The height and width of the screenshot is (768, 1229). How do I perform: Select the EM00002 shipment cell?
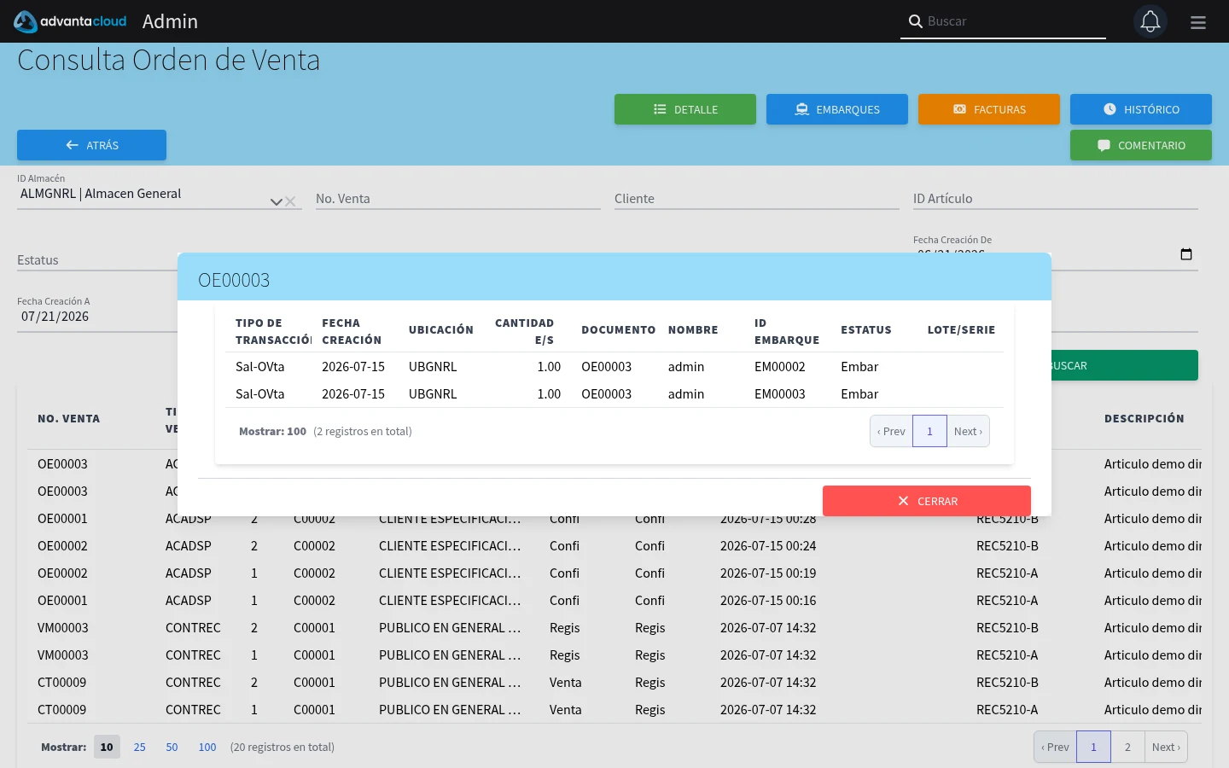click(780, 366)
